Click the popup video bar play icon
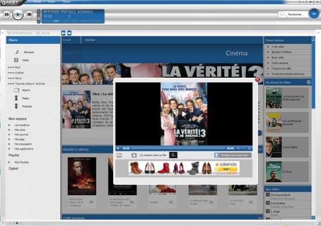Image resolution: width=321 pixels, height=226 pixels. 118,148
